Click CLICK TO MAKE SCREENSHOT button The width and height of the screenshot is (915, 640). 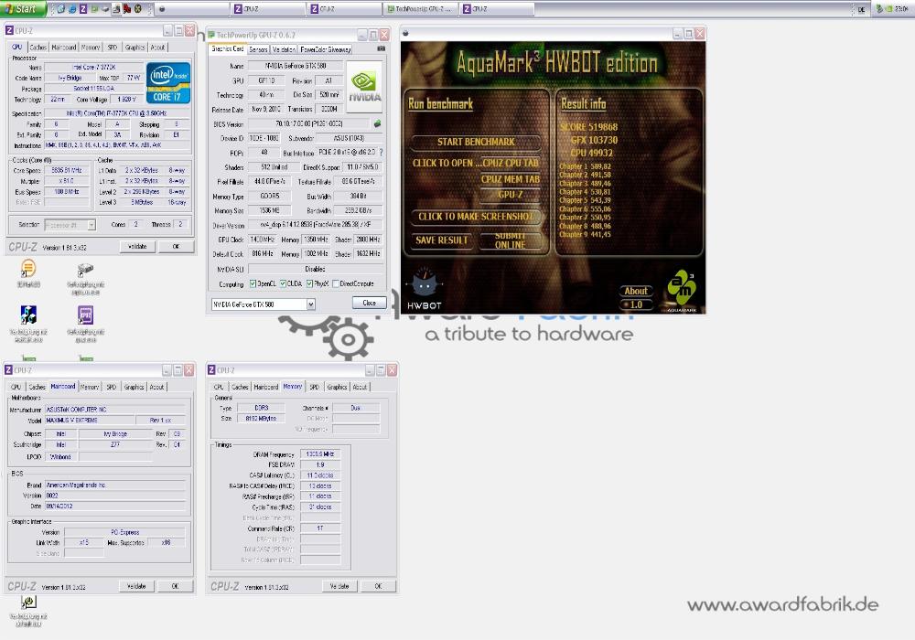click(476, 217)
